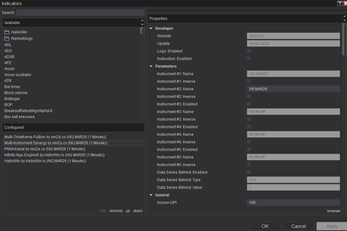Image resolution: width=347 pixels, height=231 pixels.
Task: Toggle Instrument #2: Inverse checkbox
Action: click(x=249, y=97)
